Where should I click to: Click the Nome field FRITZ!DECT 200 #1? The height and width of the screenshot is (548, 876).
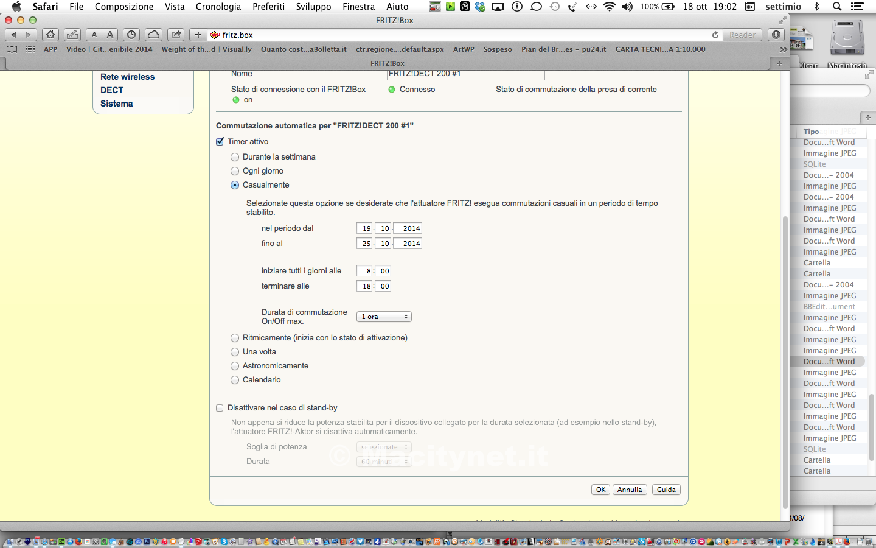point(465,74)
